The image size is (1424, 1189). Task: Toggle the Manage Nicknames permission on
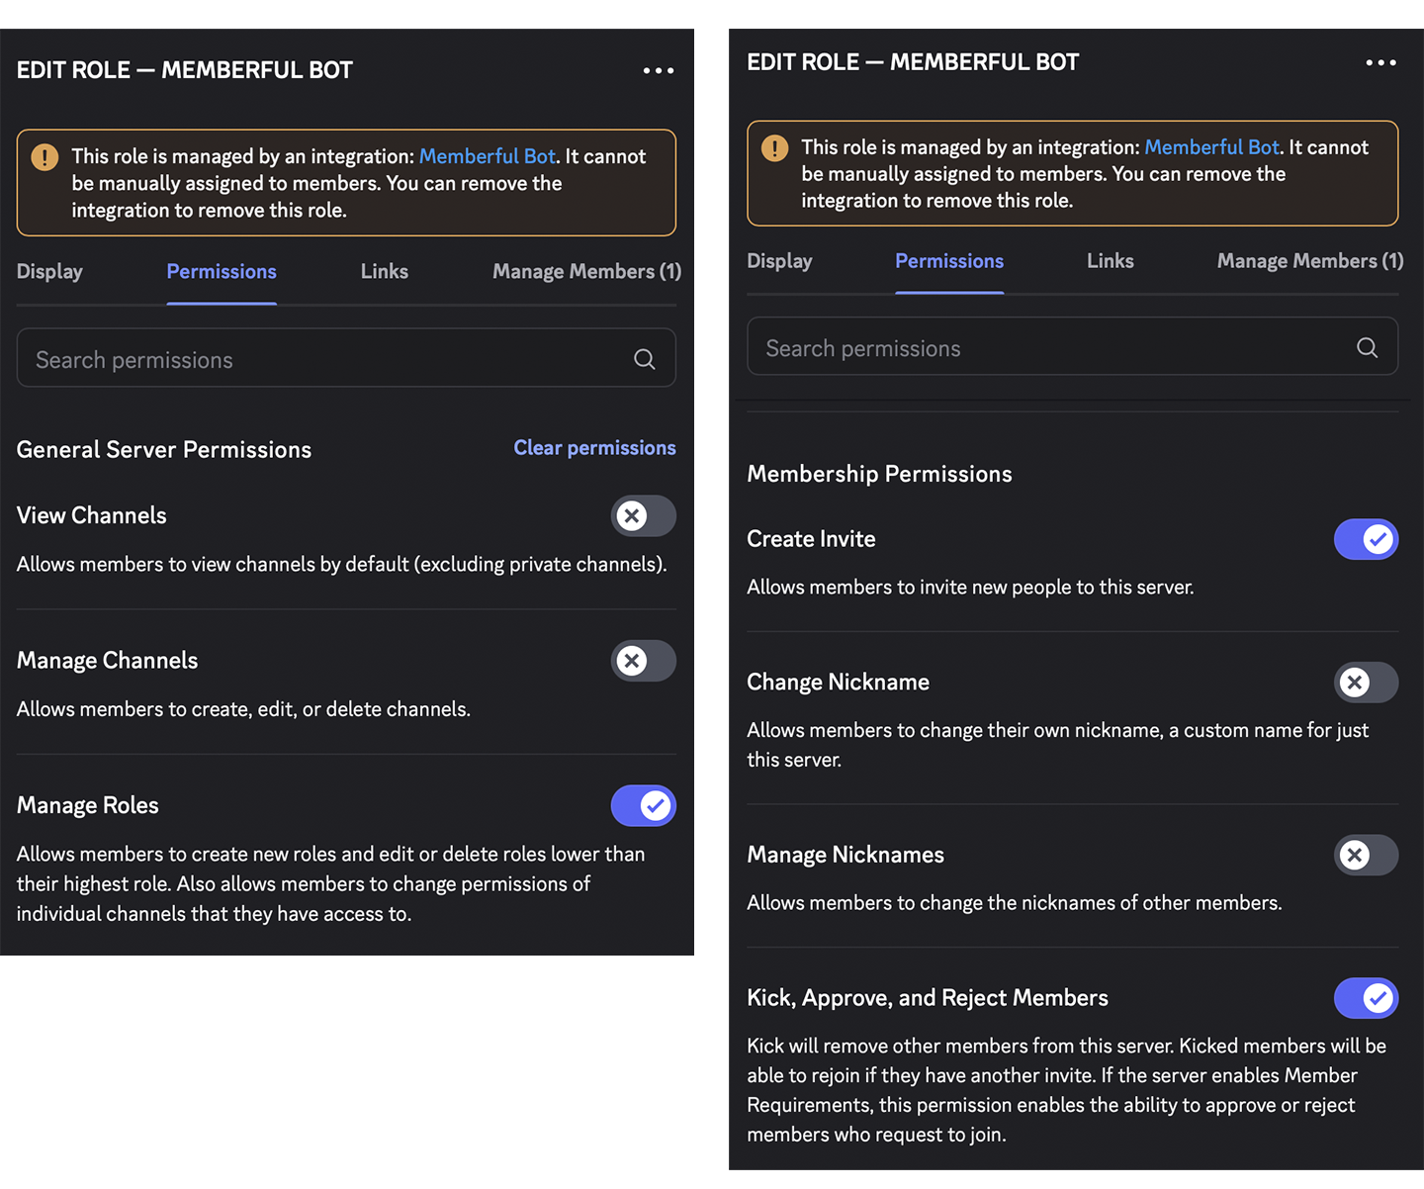pos(1367,855)
